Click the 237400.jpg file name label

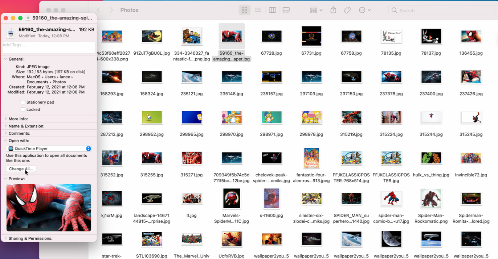[431, 94]
